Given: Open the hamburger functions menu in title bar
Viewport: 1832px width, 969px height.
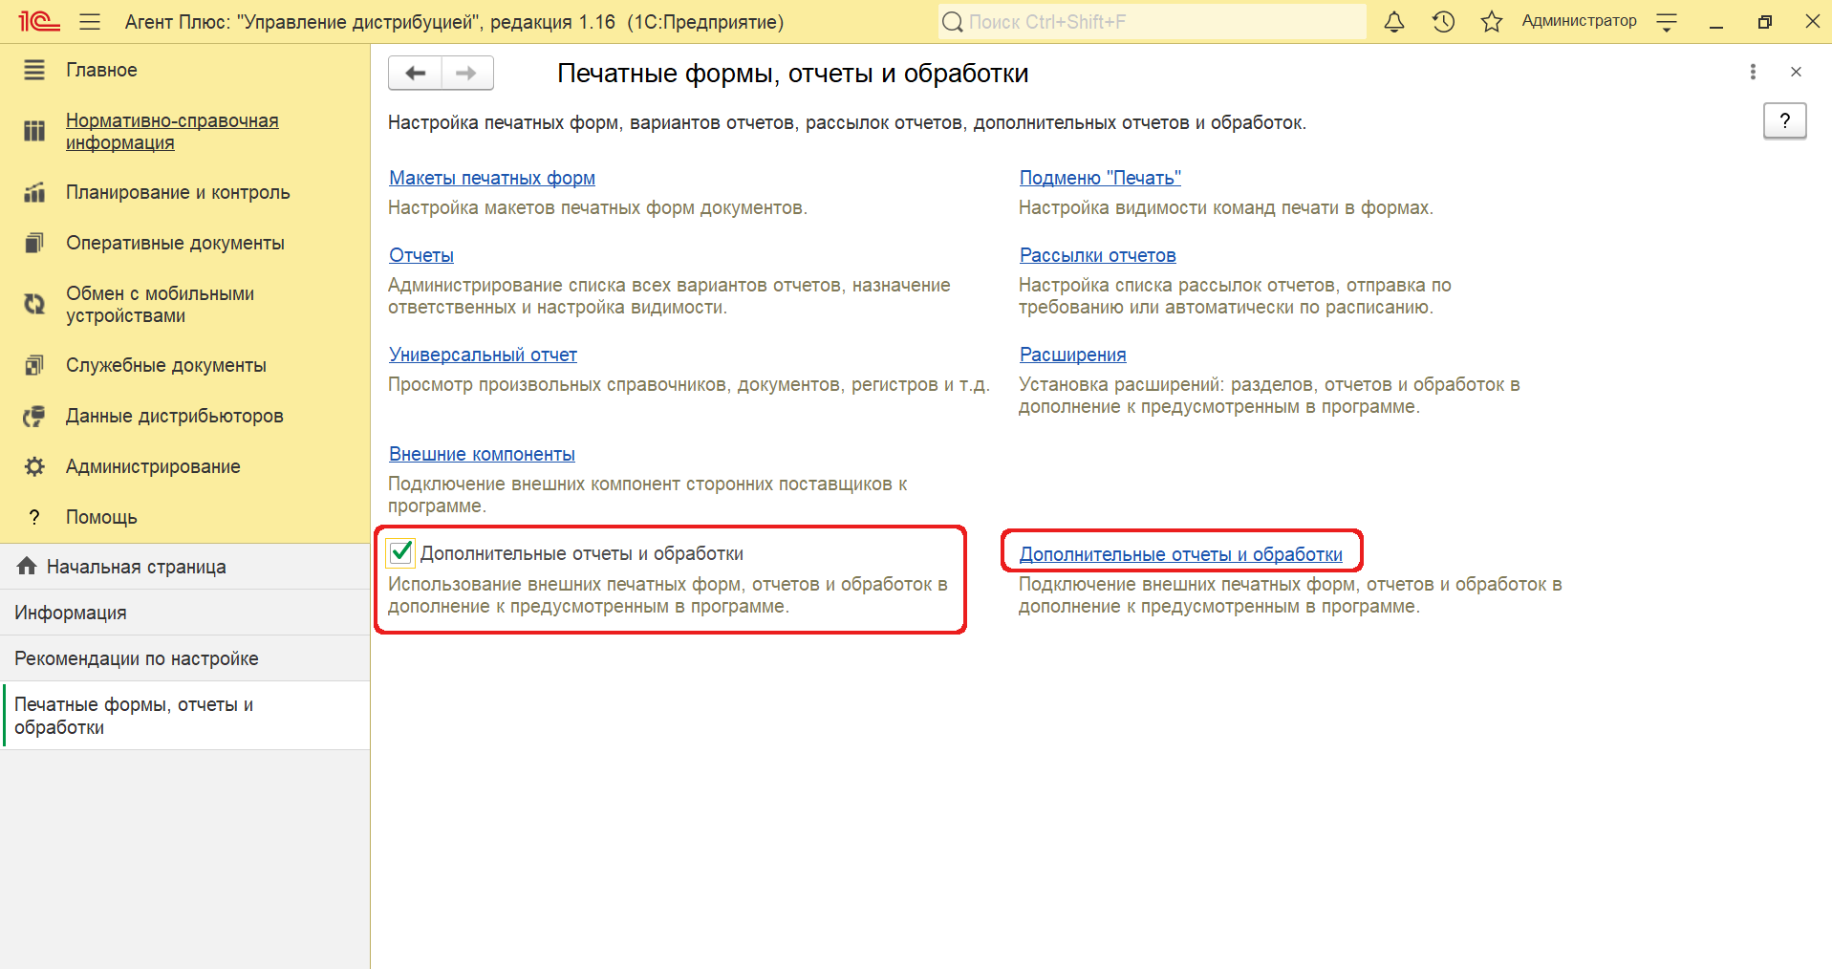Looking at the screenshot, I should click(90, 21).
